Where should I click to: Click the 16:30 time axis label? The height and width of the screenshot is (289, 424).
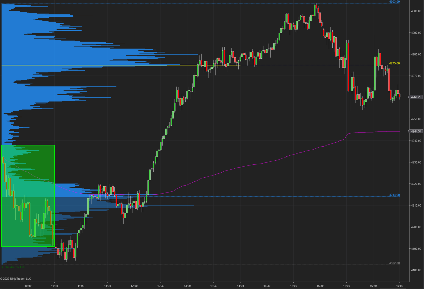tap(373, 286)
